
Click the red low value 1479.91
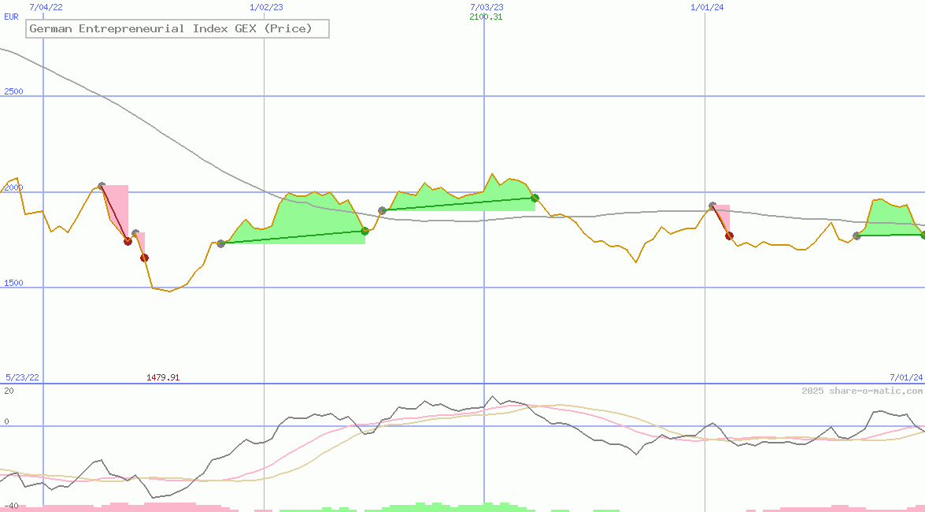click(x=163, y=377)
